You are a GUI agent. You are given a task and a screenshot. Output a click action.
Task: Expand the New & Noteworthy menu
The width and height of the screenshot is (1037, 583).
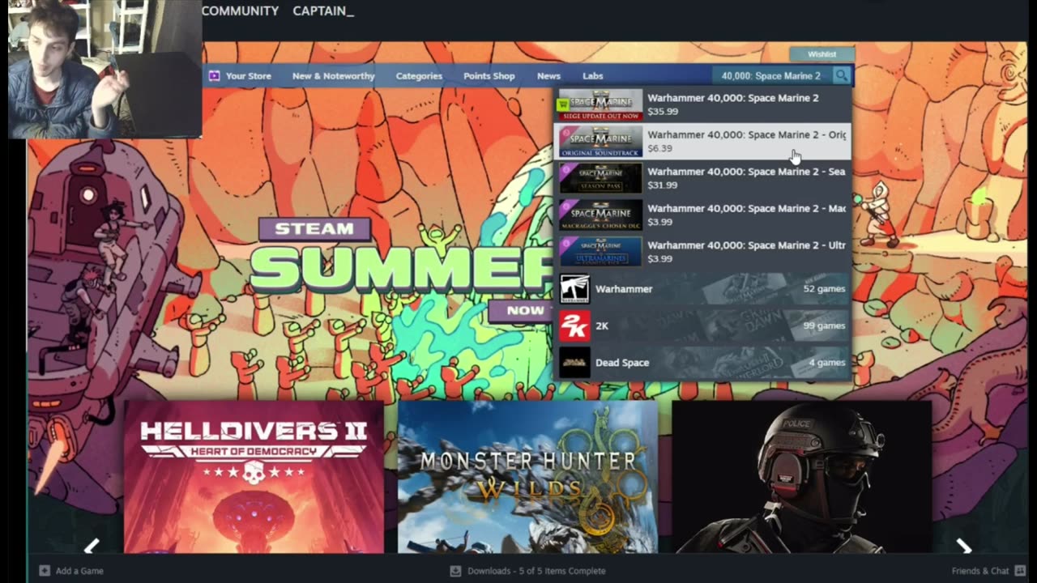pos(333,76)
